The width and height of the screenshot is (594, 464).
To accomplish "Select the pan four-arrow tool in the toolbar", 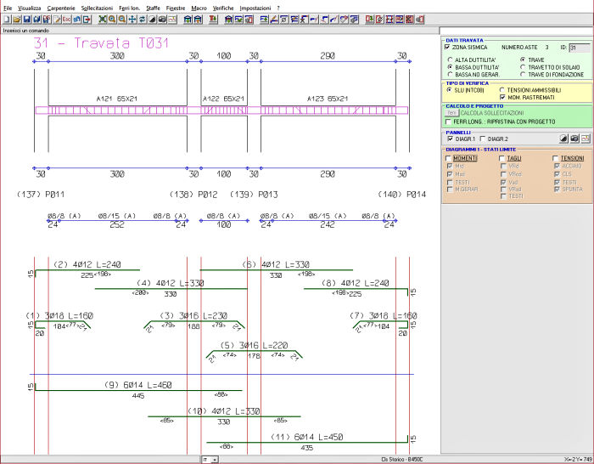I will 132,20.
